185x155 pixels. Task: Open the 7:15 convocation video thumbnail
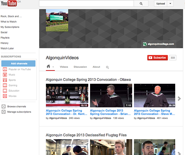111,96
